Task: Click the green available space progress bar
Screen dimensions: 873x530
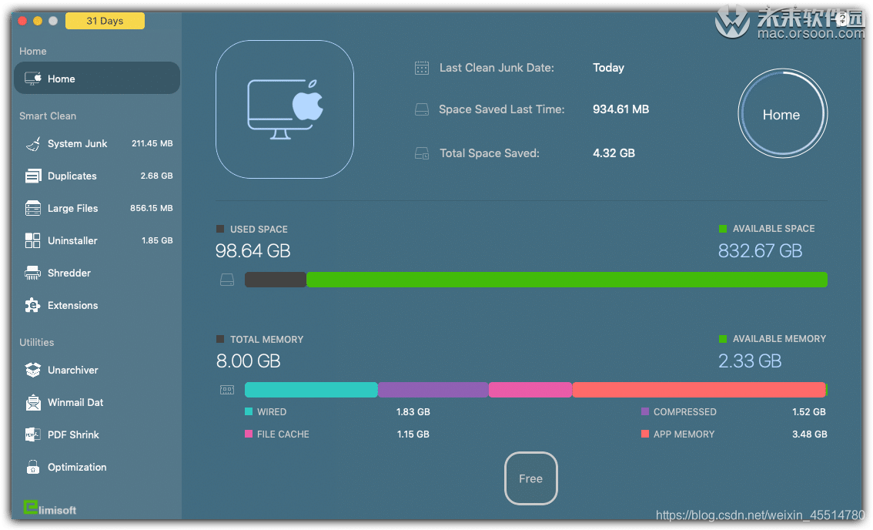Action: pyautogui.click(x=566, y=279)
